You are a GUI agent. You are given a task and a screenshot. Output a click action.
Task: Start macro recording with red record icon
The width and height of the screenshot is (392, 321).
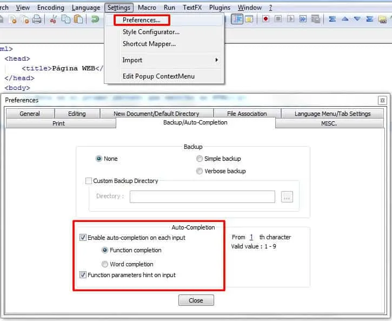(265, 19)
